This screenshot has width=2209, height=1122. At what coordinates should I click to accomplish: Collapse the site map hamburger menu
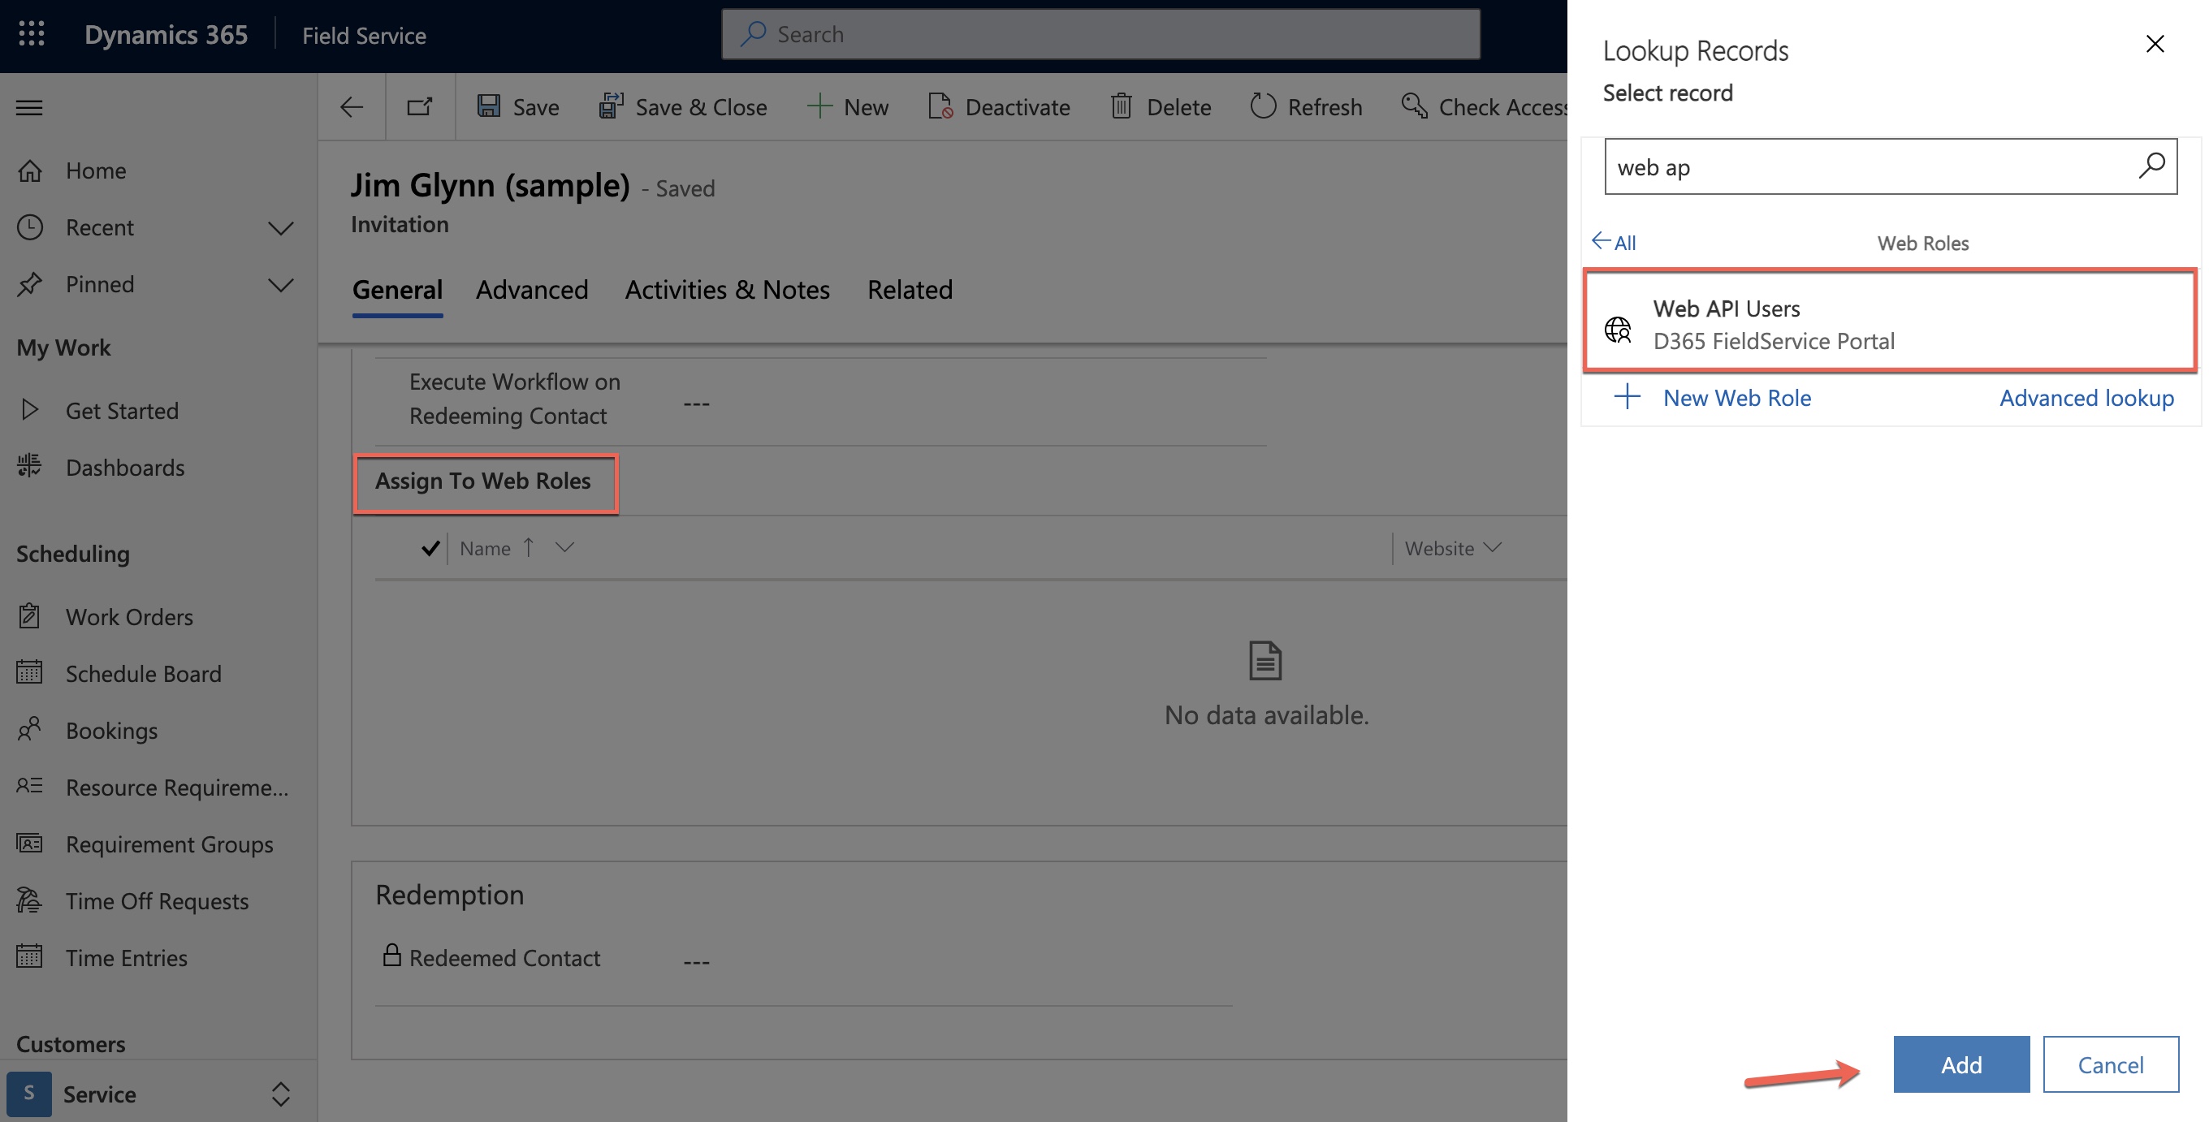point(29,107)
